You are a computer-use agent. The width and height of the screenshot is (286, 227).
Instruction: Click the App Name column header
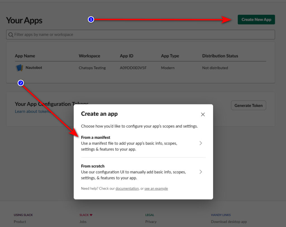[x=25, y=56]
